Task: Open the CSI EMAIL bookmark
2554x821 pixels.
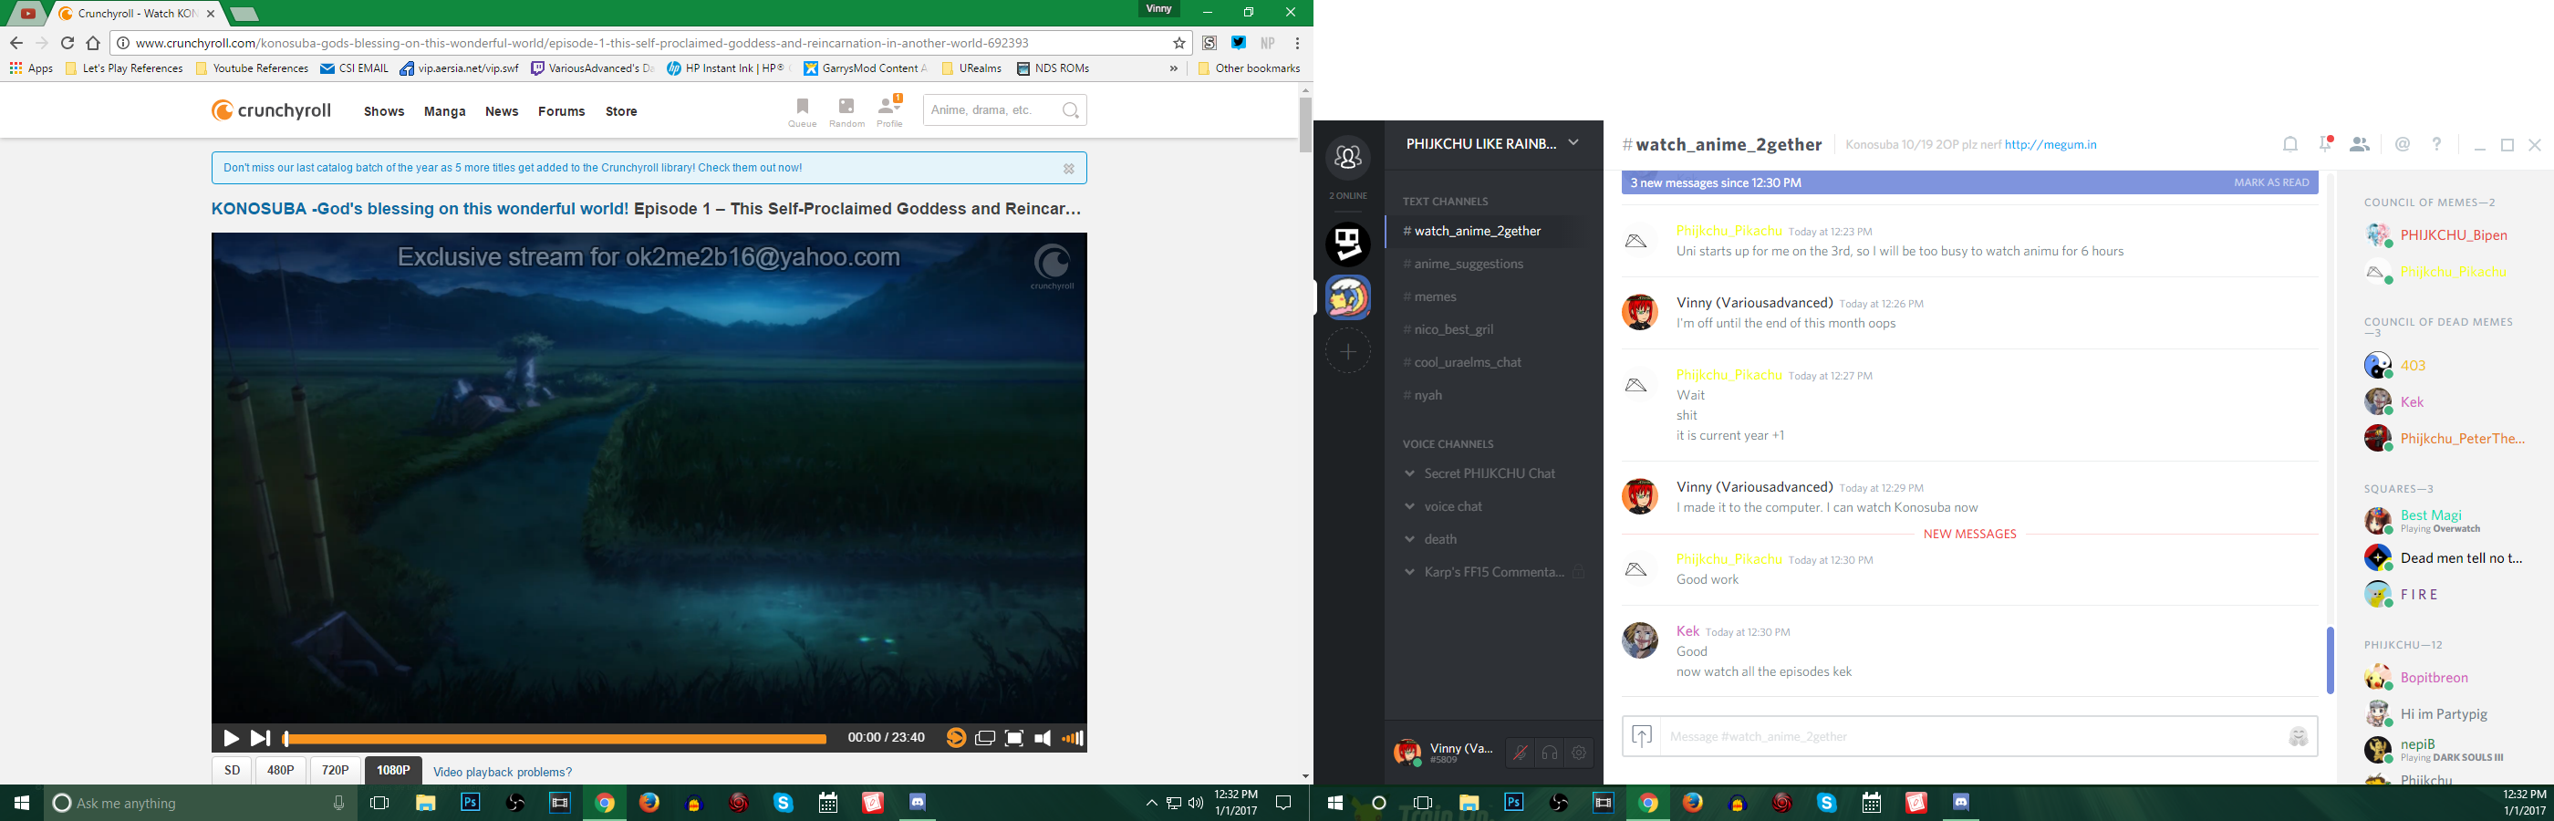Action: tap(355, 68)
